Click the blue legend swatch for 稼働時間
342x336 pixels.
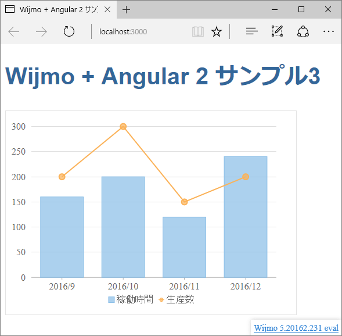click(111, 300)
